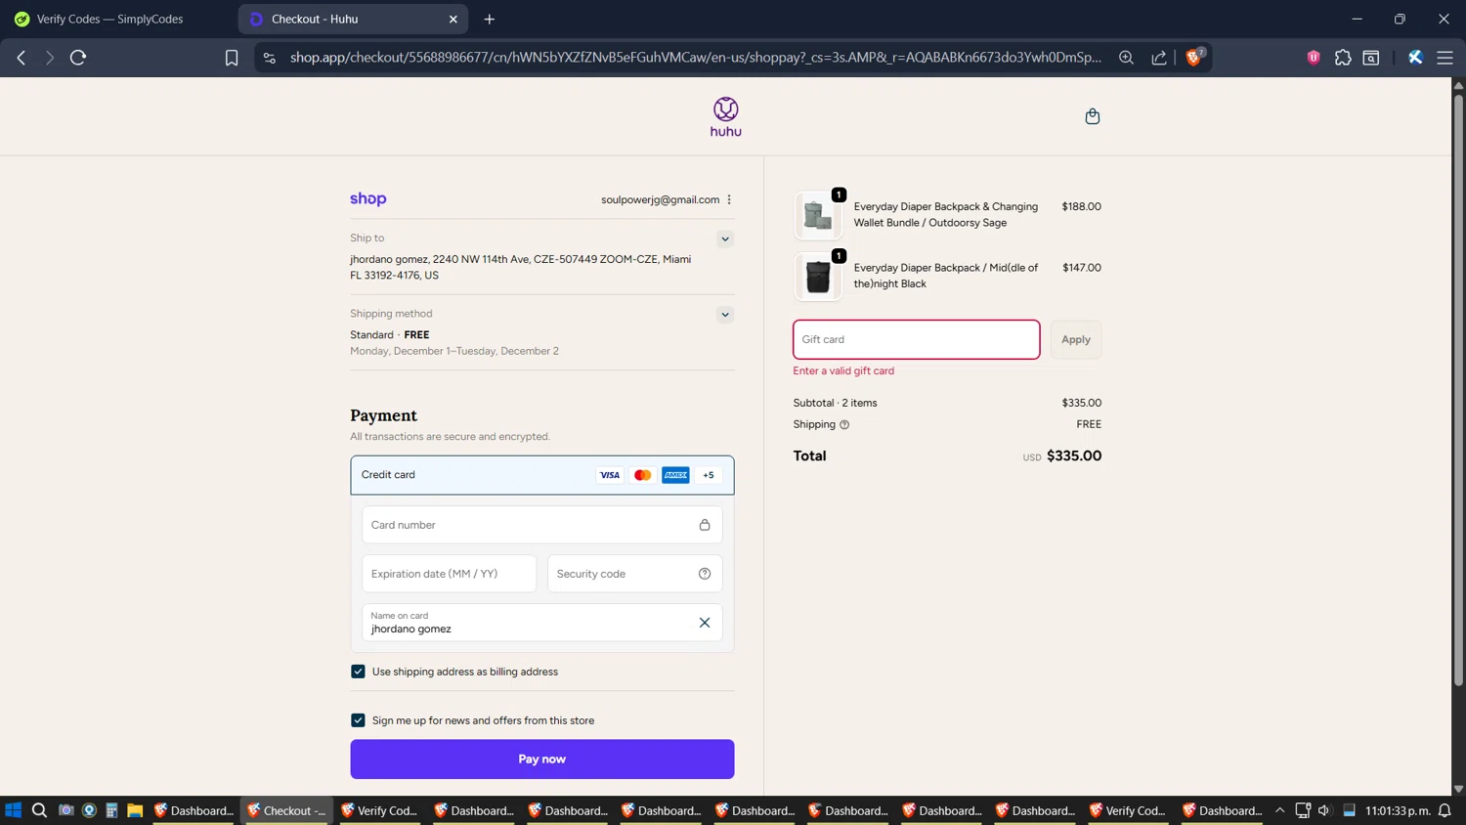Viewport: 1466px width, 825px height.
Task: Expand the Shipping method section
Action: click(725, 315)
